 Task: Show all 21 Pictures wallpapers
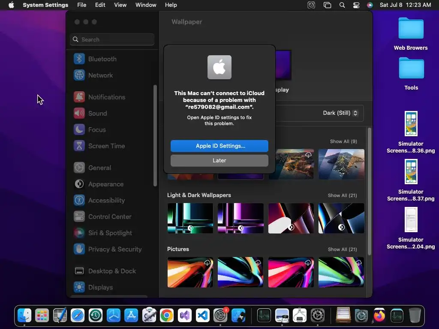point(343,250)
